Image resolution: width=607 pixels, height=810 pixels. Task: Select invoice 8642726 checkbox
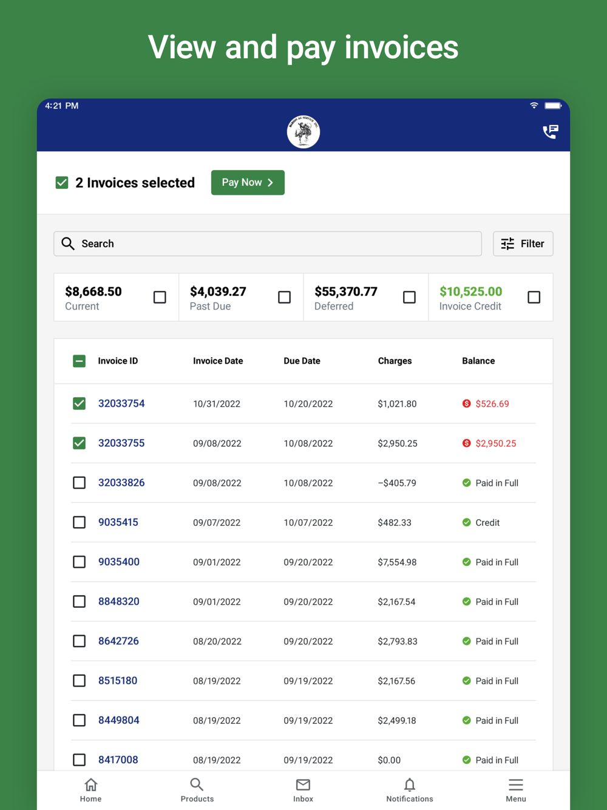point(79,641)
